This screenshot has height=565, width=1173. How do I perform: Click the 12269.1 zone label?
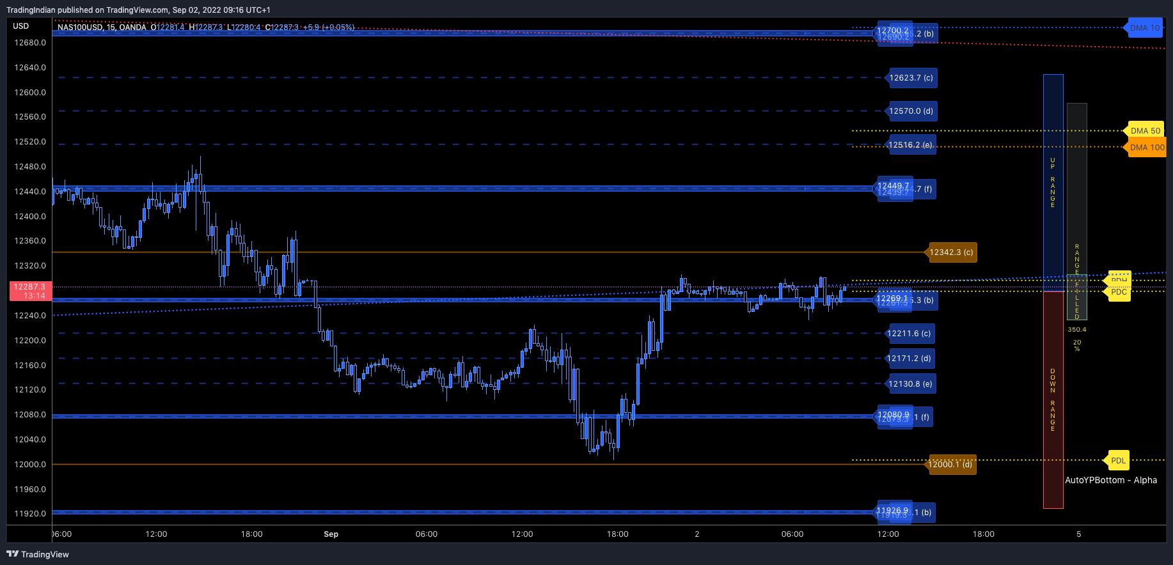[892, 298]
